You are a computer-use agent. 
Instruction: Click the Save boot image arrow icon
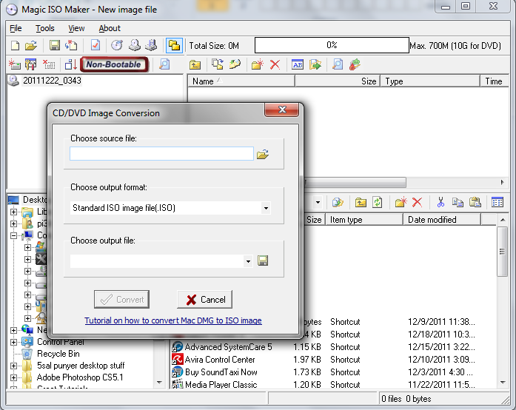click(x=71, y=64)
